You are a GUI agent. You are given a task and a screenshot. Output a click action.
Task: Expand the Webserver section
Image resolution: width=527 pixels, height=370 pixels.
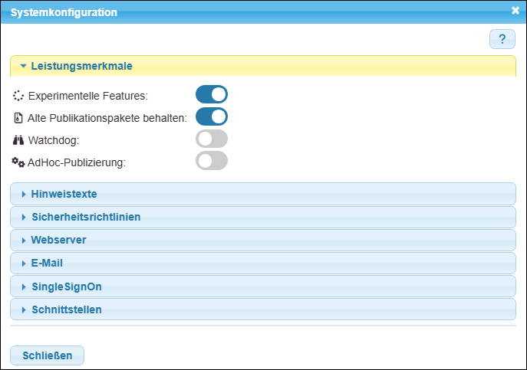click(263, 240)
